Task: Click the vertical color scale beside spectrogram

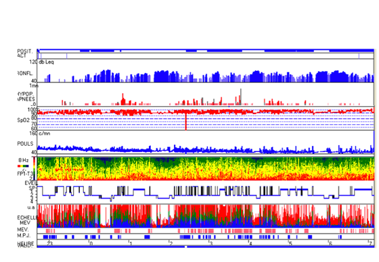Action: point(35,168)
